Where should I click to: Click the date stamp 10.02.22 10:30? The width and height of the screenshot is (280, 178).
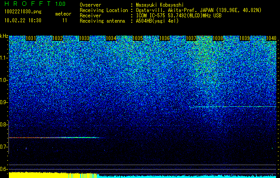pos(23,20)
